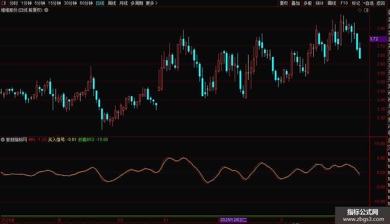Image resolution: width=390 pixels, height=224 pixels.
Task: Click the month 9 label on the time axis
Action: pyautogui.click(x=59, y=220)
